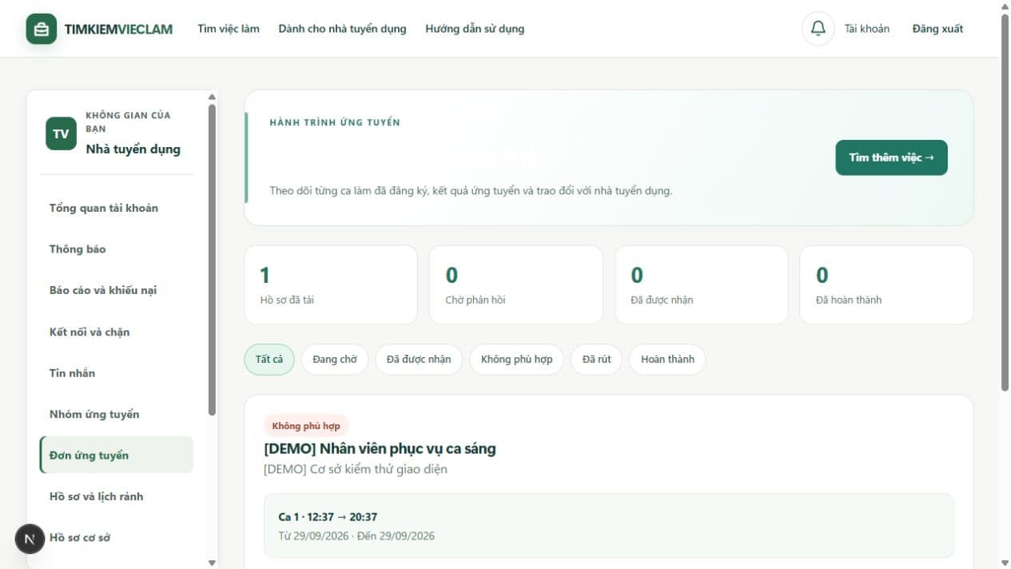This screenshot has height=569, width=1011.
Task: Open the round N badge at bottom-left
Action: point(30,539)
